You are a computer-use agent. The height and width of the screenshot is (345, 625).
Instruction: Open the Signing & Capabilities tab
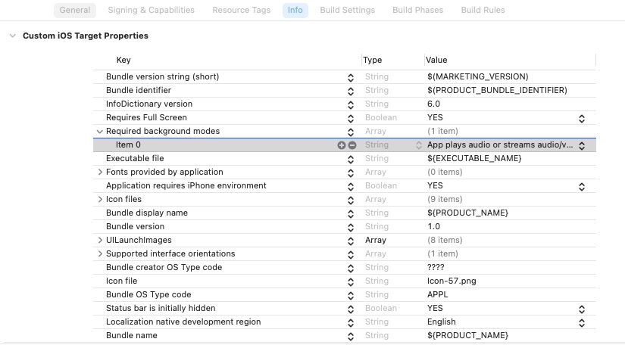[151, 11]
